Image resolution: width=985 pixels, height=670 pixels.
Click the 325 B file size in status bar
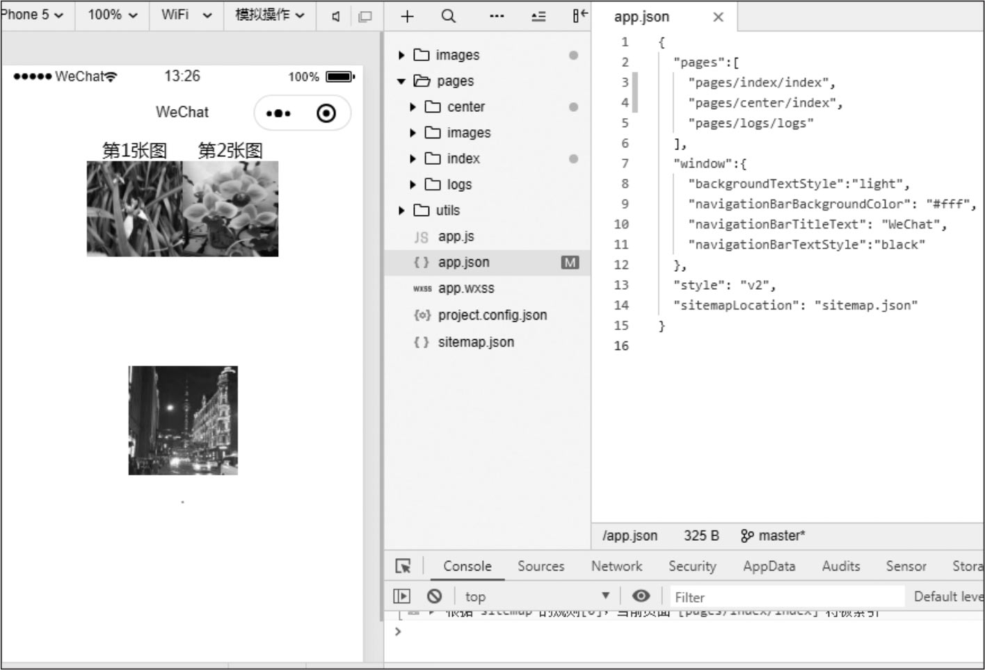(701, 536)
